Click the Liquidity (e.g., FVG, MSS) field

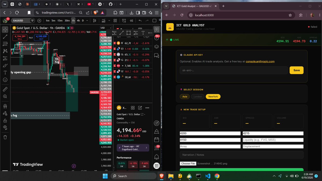273,140
